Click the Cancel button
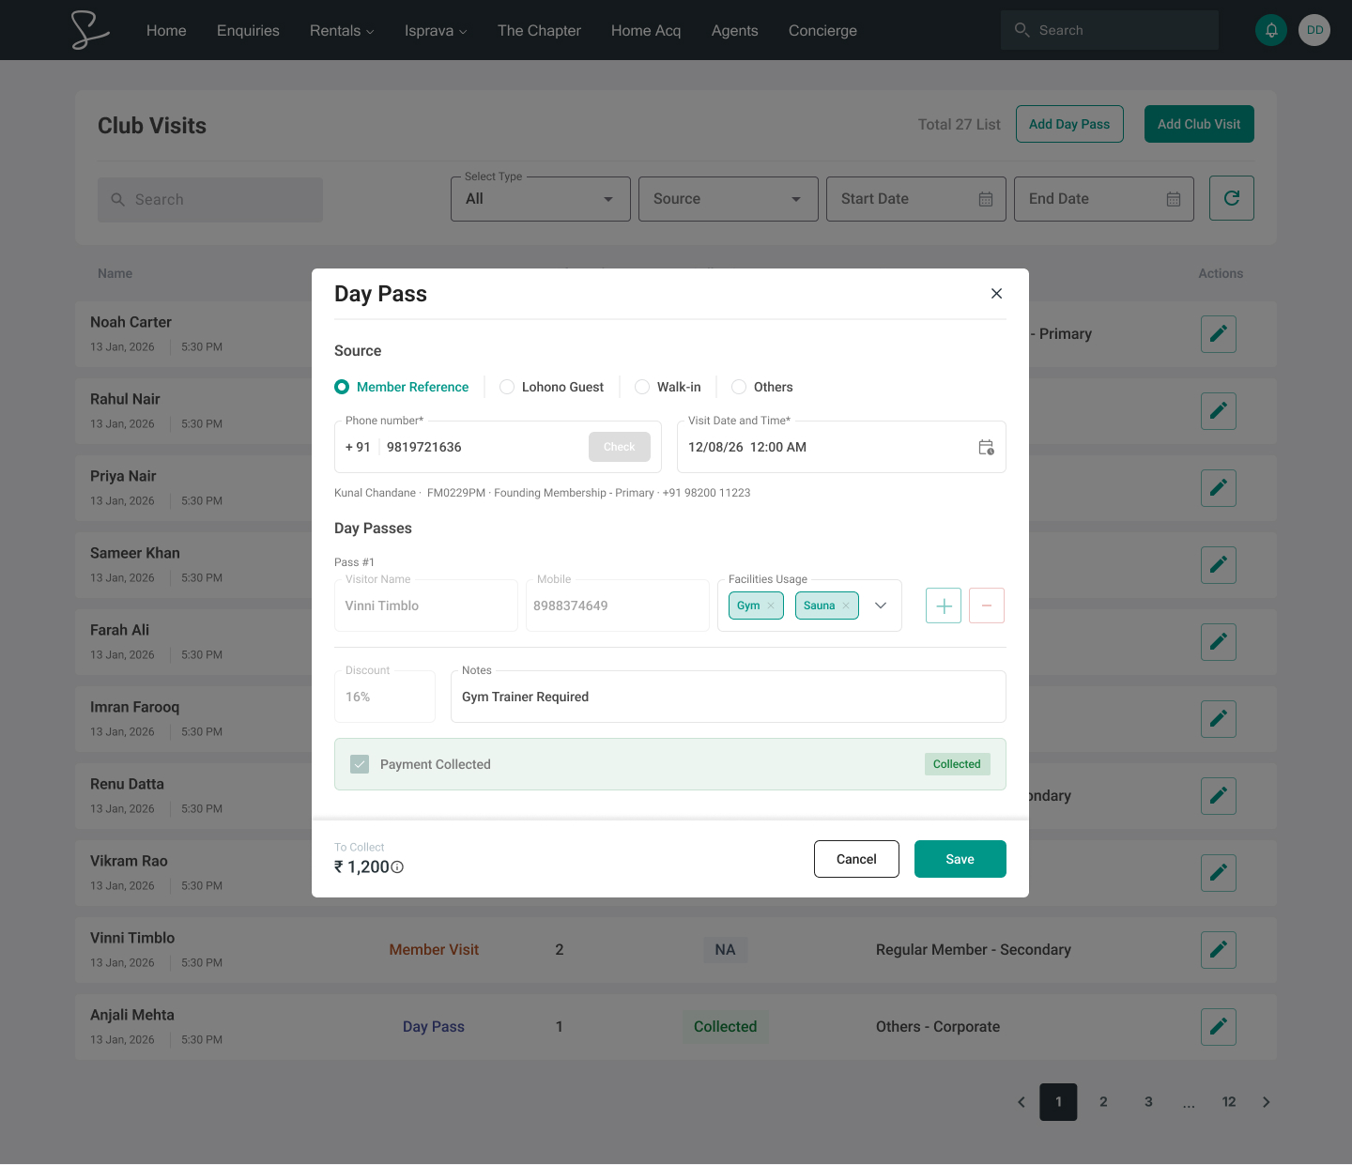Image resolution: width=1352 pixels, height=1165 pixels. click(856, 859)
